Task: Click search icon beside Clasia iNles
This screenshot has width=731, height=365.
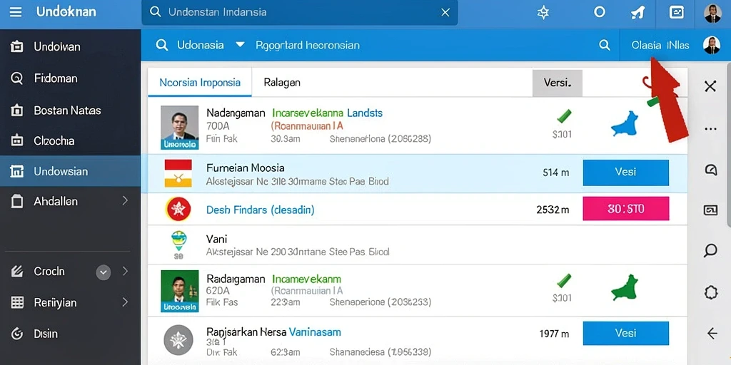Action: [604, 45]
